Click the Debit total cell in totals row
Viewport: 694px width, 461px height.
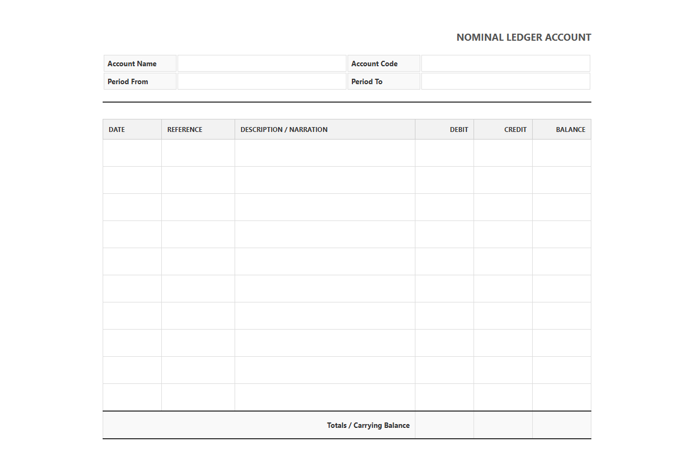point(445,425)
